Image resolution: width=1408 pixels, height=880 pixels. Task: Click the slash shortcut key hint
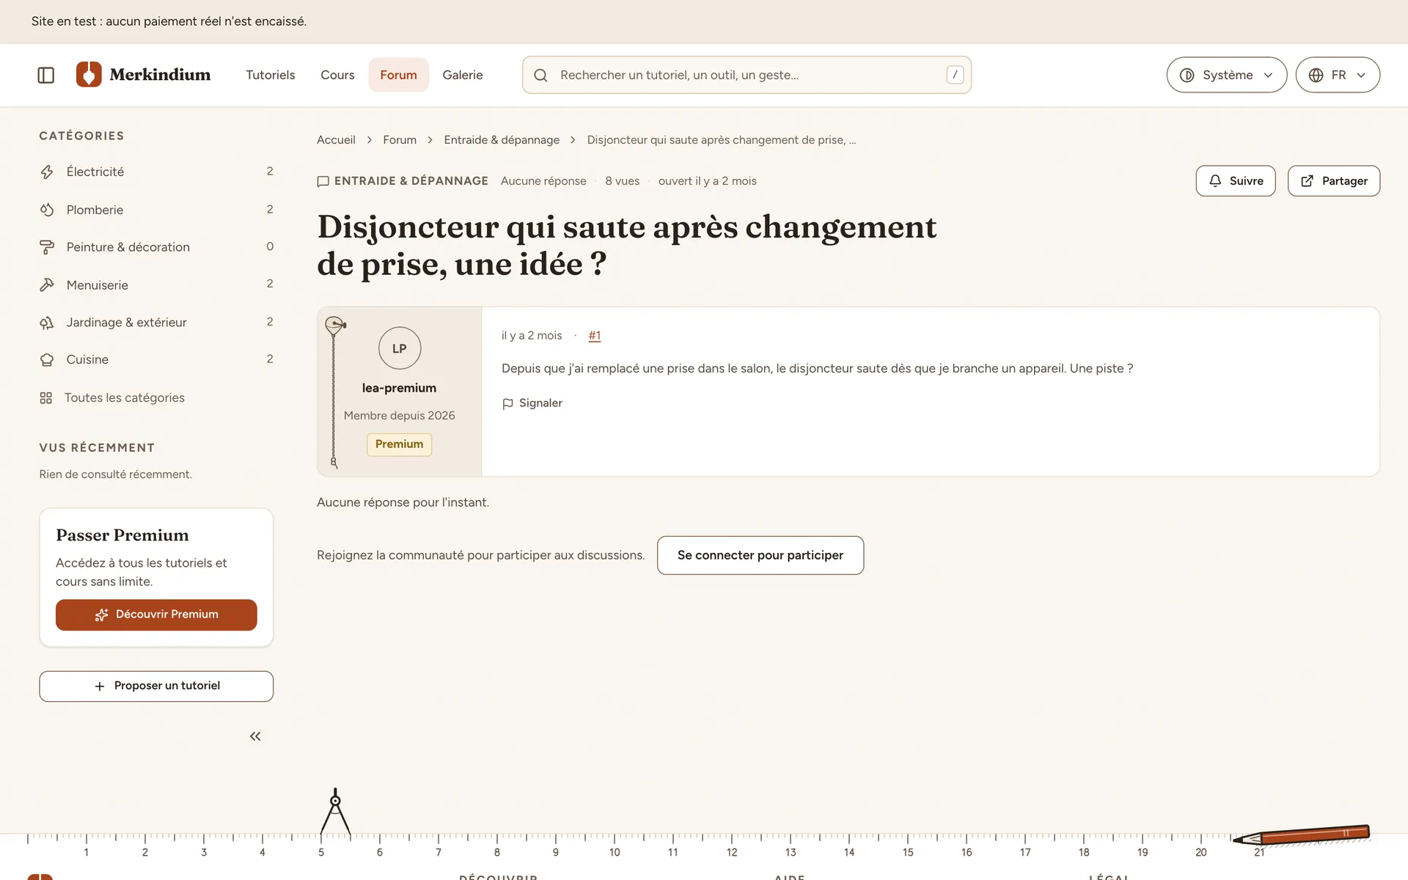point(955,75)
